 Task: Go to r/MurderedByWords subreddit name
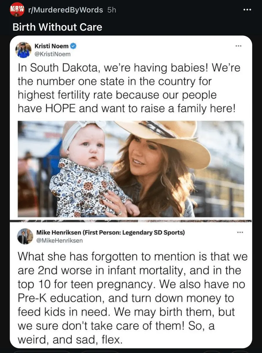point(65,10)
